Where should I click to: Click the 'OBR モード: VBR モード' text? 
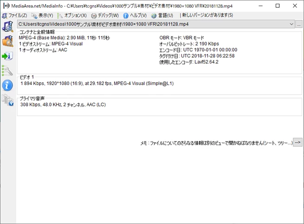click(181, 38)
